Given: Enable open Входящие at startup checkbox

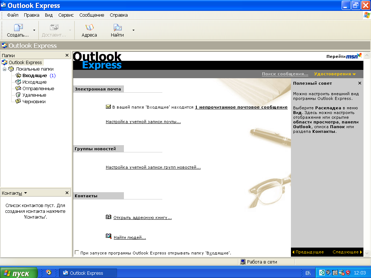Looking at the screenshot, I should pyautogui.click(x=77, y=252).
